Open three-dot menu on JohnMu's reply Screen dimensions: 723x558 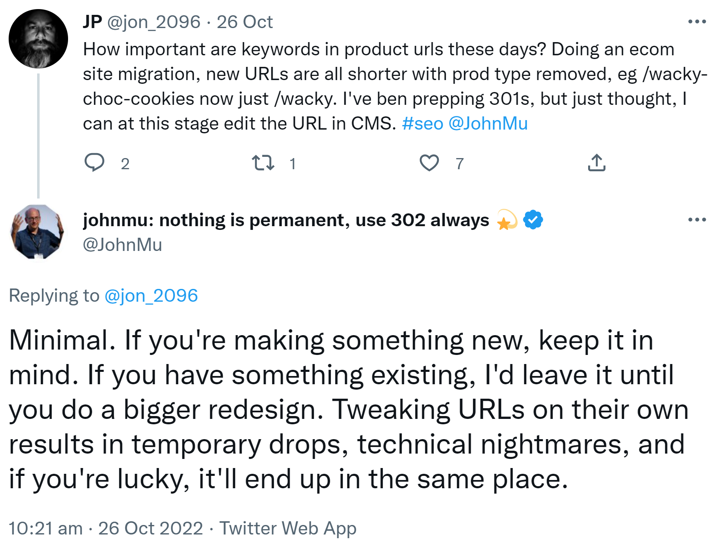(697, 220)
